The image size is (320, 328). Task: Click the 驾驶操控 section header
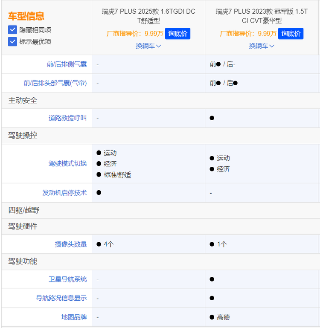tap(23, 136)
